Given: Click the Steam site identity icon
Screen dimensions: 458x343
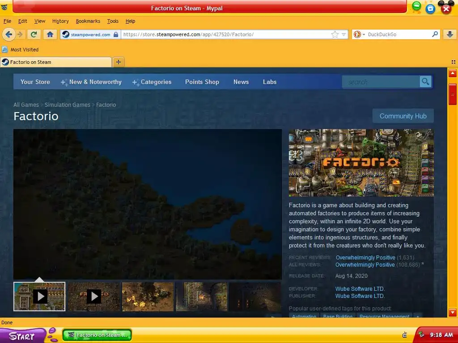Looking at the screenshot, I should click(x=66, y=34).
